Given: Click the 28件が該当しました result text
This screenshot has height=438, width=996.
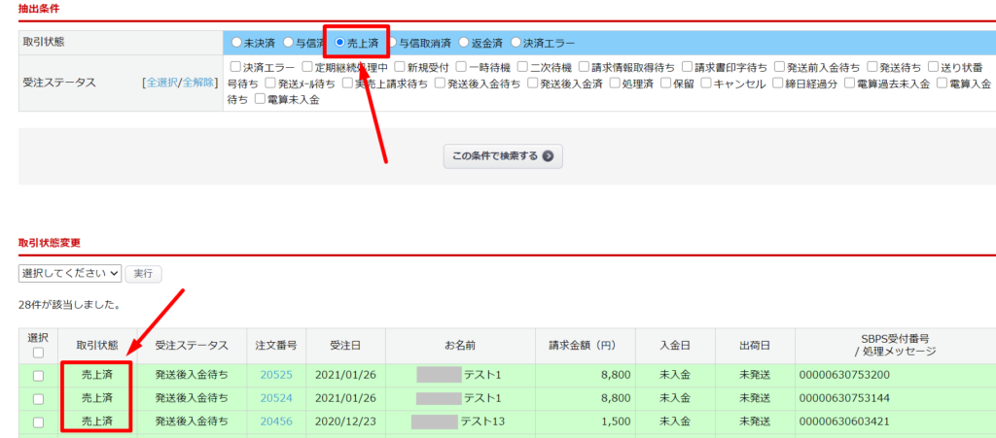Looking at the screenshot, I should point(70,305).
